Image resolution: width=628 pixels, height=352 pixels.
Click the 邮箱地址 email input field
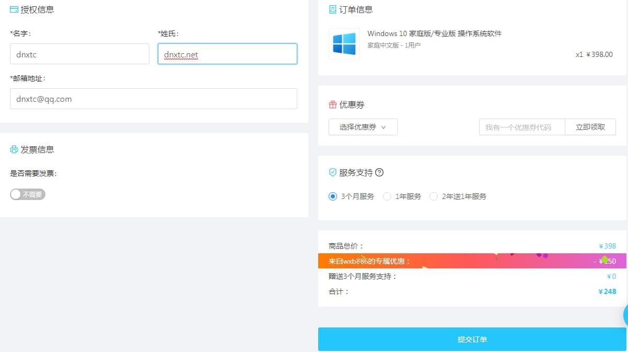click(x=153, y=99)
